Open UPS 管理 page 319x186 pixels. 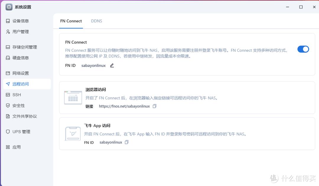tap(21, 132)
